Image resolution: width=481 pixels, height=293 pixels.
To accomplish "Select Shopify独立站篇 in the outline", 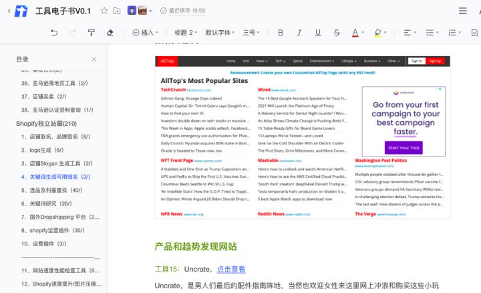I will pyautogui.click(x=46, y=124).
